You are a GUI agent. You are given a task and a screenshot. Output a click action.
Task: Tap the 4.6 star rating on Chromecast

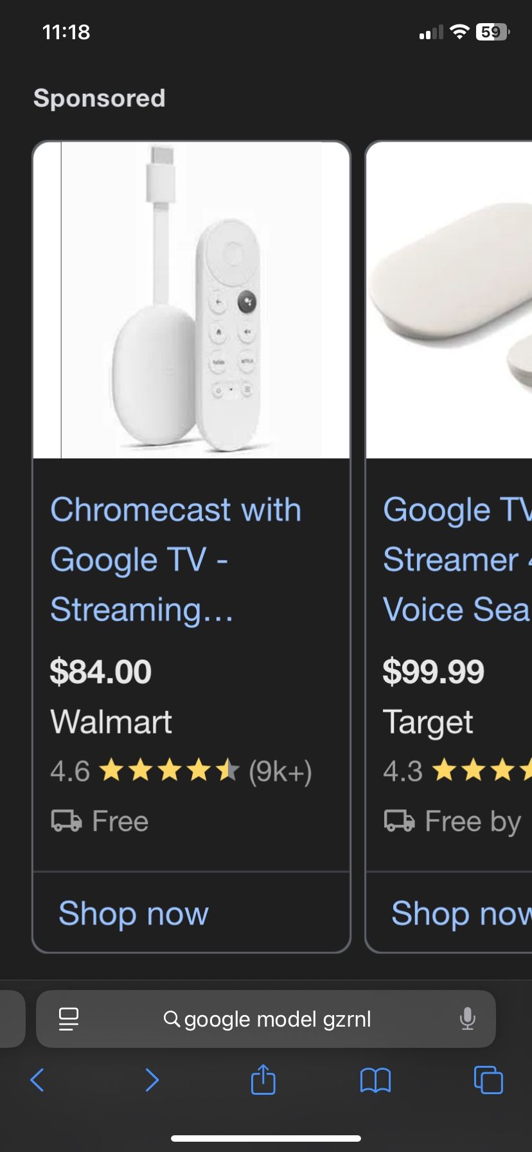[180, 771]
